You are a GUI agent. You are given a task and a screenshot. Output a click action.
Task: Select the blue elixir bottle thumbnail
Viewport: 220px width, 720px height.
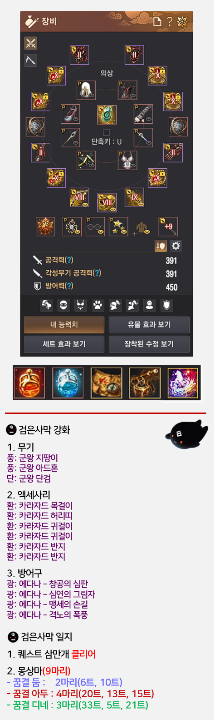point(68,383)
